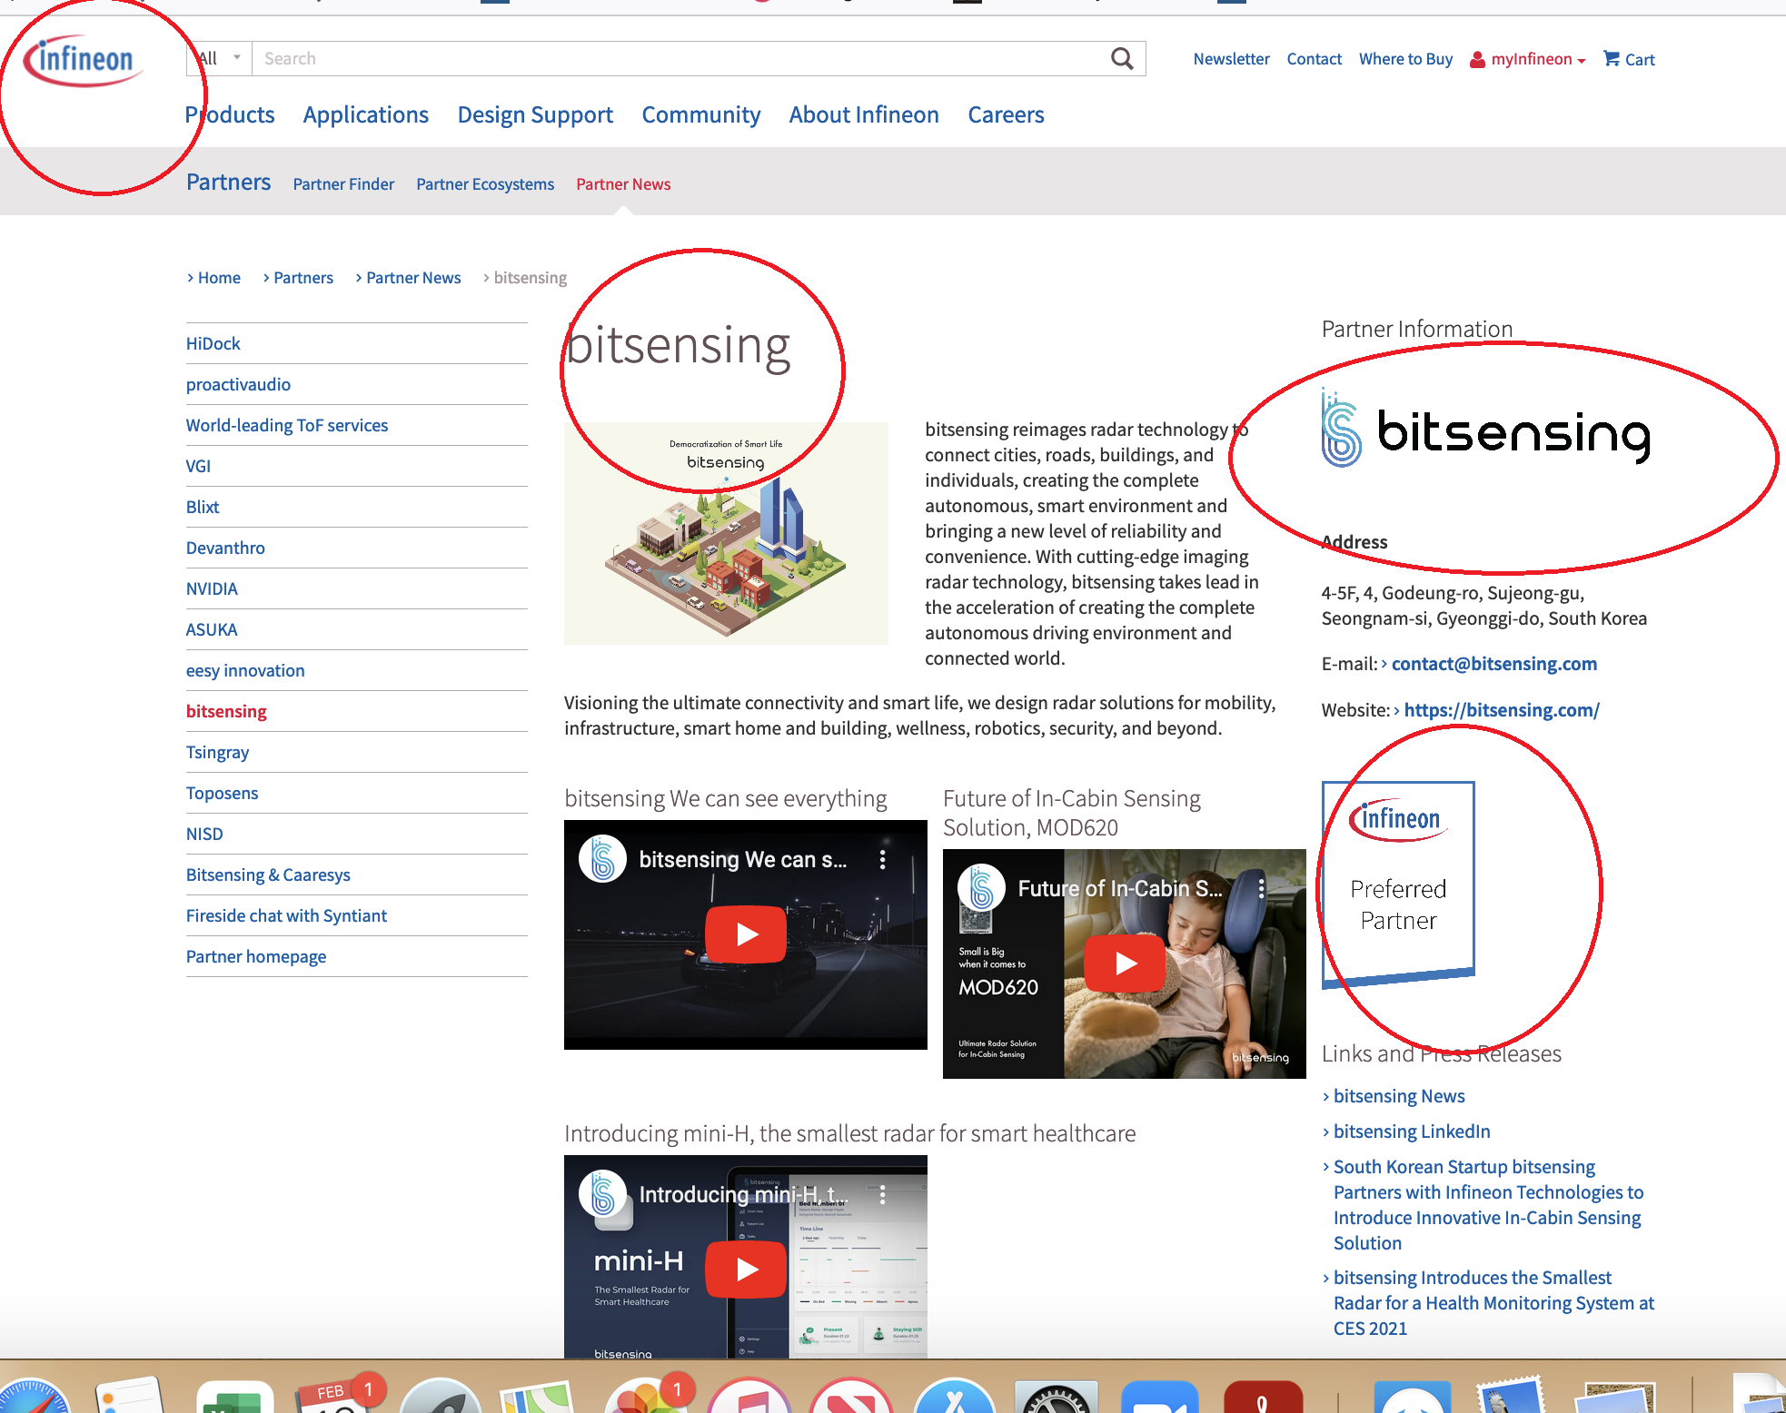1786x1413 pixels.
Task: Open the South Korean Startup bitsensing press release
Action: tap(1488, 1204)
